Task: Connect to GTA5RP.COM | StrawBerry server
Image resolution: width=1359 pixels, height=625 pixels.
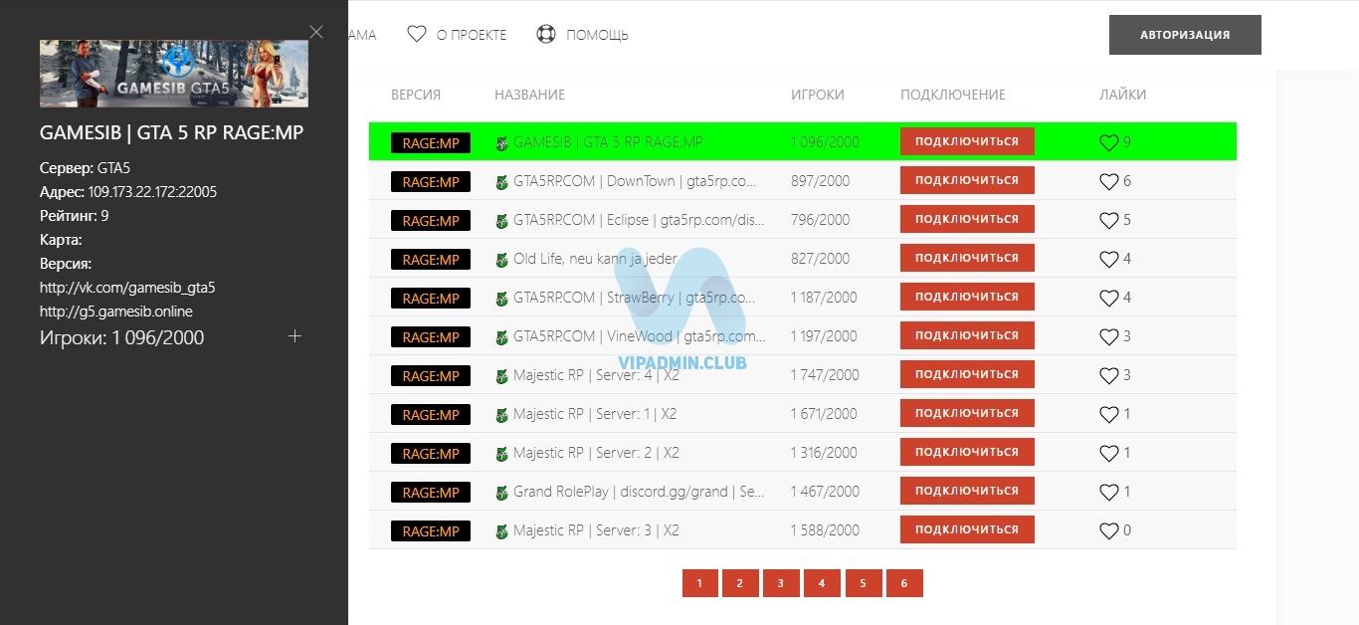Action: point(967,297)
